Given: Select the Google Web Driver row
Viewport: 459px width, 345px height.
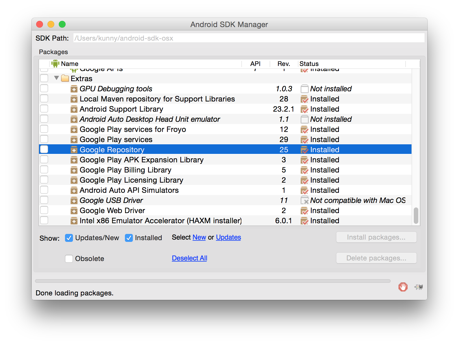Looking at the screenshot, I should (225, 211).
